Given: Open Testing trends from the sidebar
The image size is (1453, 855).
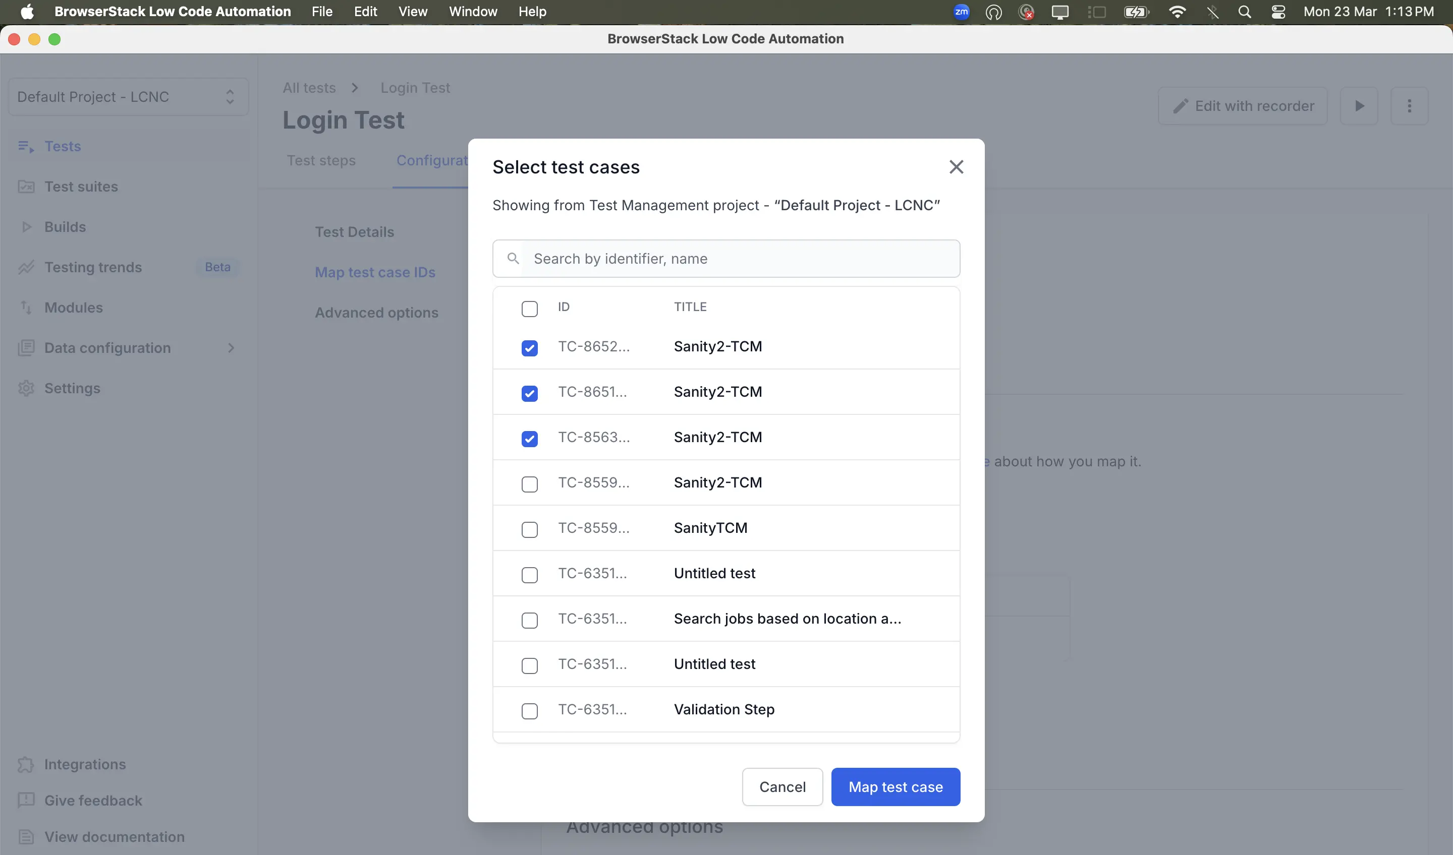Looking at the screenshot, I should (93, 267).
